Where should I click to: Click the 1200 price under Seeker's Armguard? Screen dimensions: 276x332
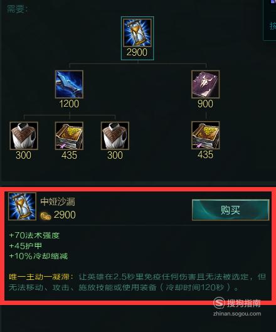(69, 104)
